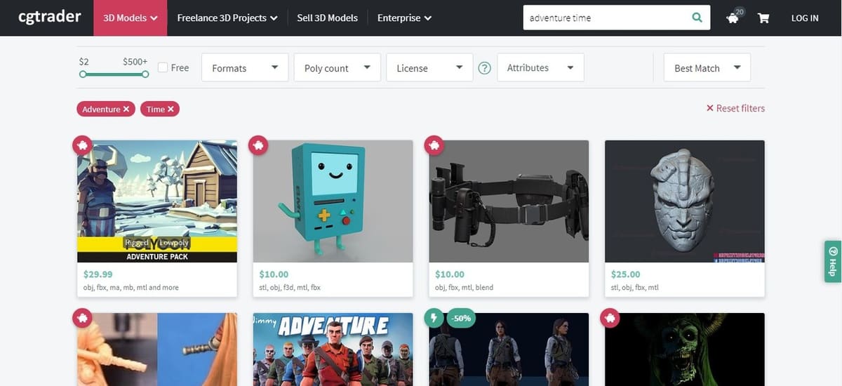
Task: Click 'obj, fbx, ma, mb, mtl and more' text
Action: tap(131, 288)
